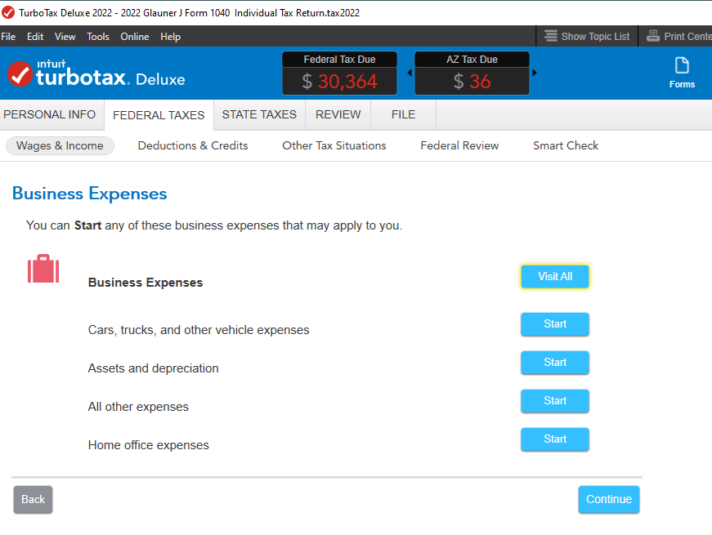Viewport: 712px width, 535px height.
Task: Click the Continue button
Action: 608,499
